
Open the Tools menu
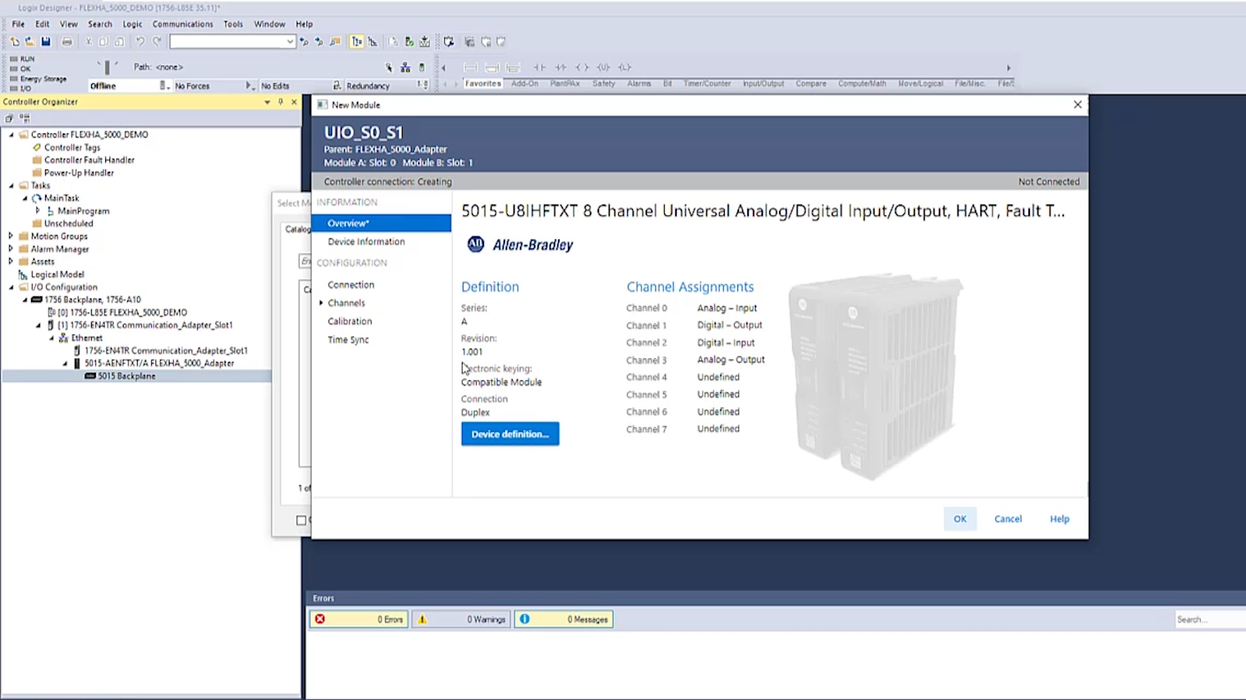[233, 24]
